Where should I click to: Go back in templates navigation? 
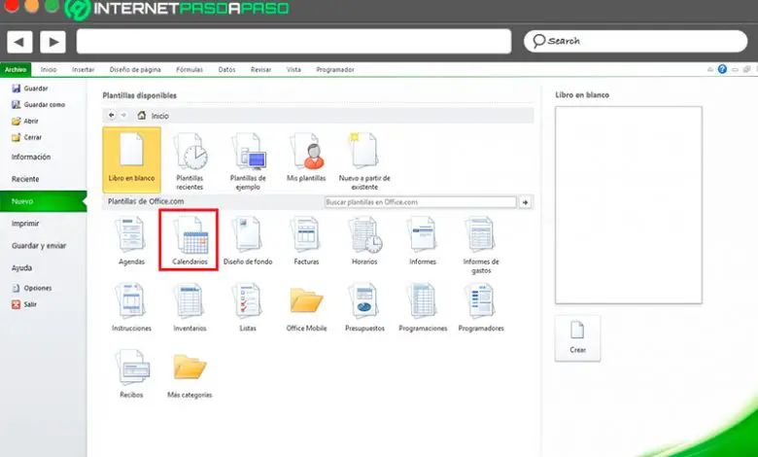pos(112,115)
